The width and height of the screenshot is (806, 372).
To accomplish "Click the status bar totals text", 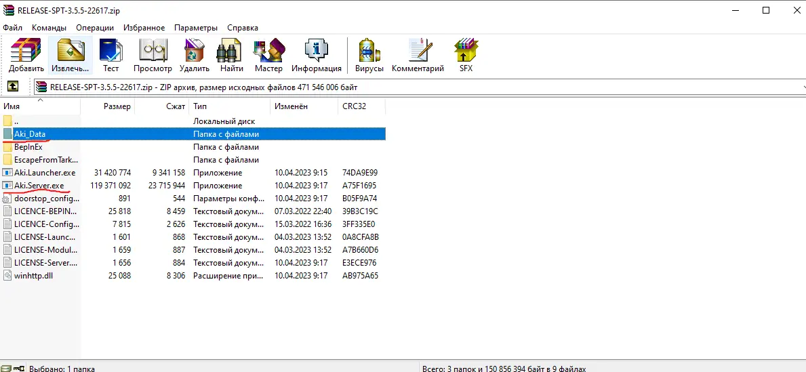I will (504, 369).
